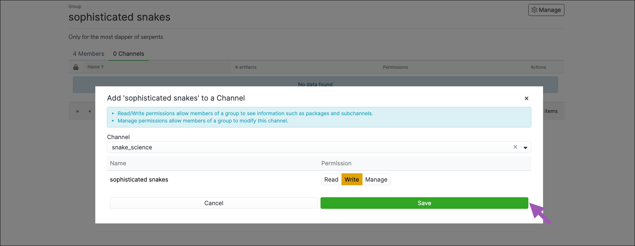The height and width of the screenshot is (246, 635).
Task: Save the channel permission
Action: tap(424, 203)
